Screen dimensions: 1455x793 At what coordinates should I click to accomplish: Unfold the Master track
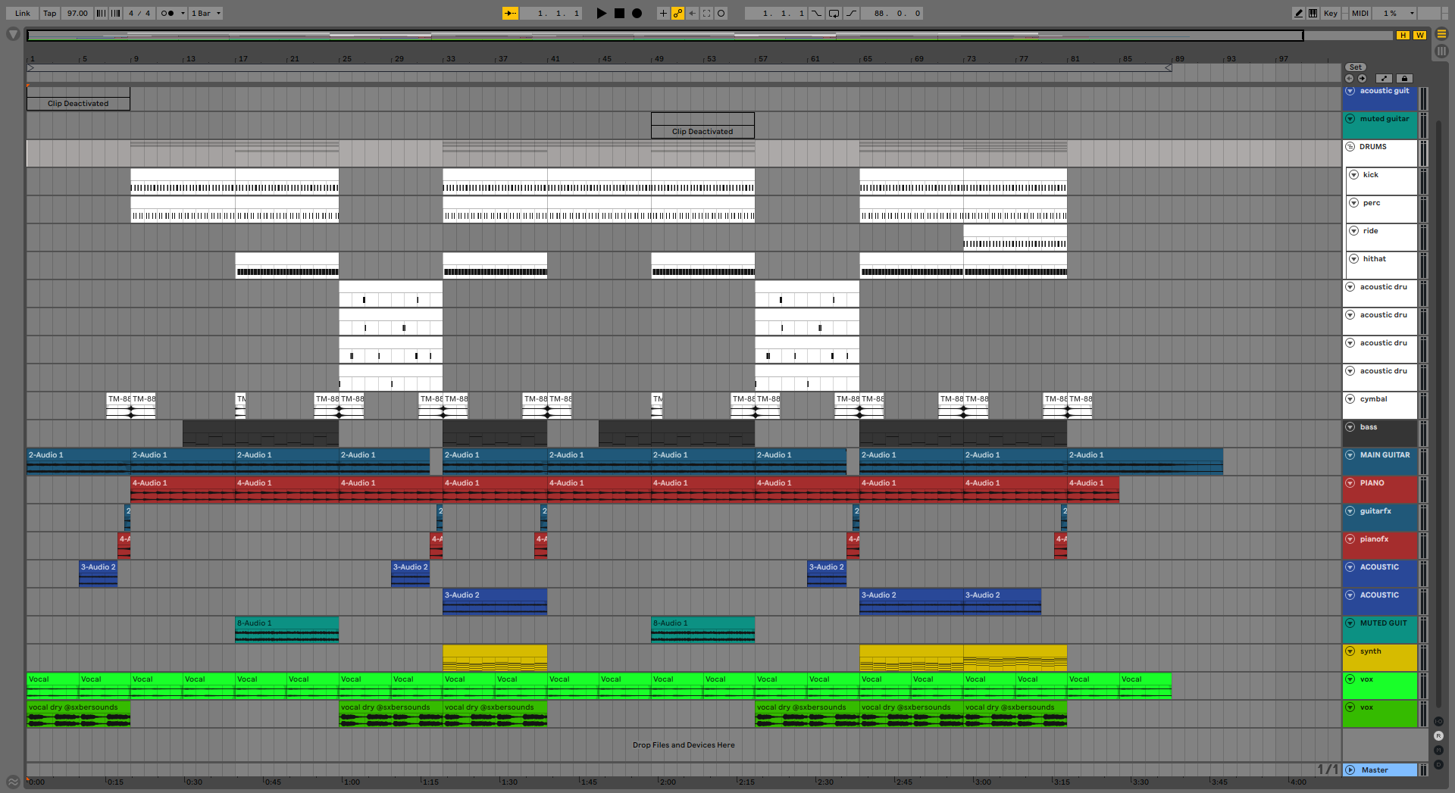[1350, 770]
